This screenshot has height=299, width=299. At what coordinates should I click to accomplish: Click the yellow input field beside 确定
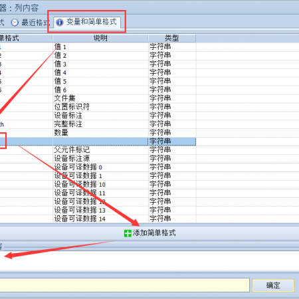[x=124, y=285]
